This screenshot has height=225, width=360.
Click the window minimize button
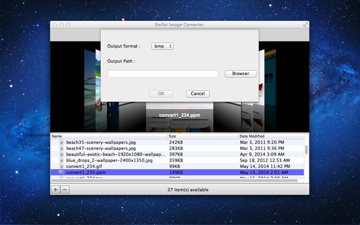click(62, 25)
